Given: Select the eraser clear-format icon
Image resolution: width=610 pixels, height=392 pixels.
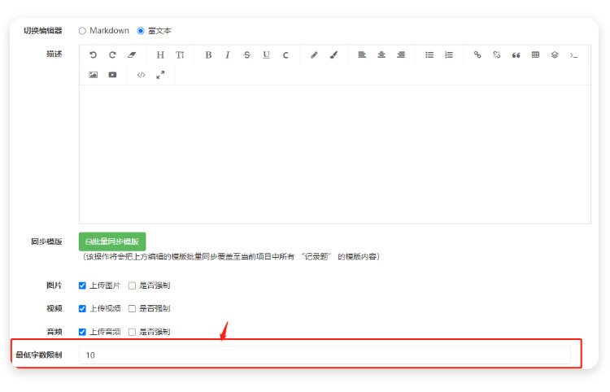Looking at the screenshot, I should 132,54.
